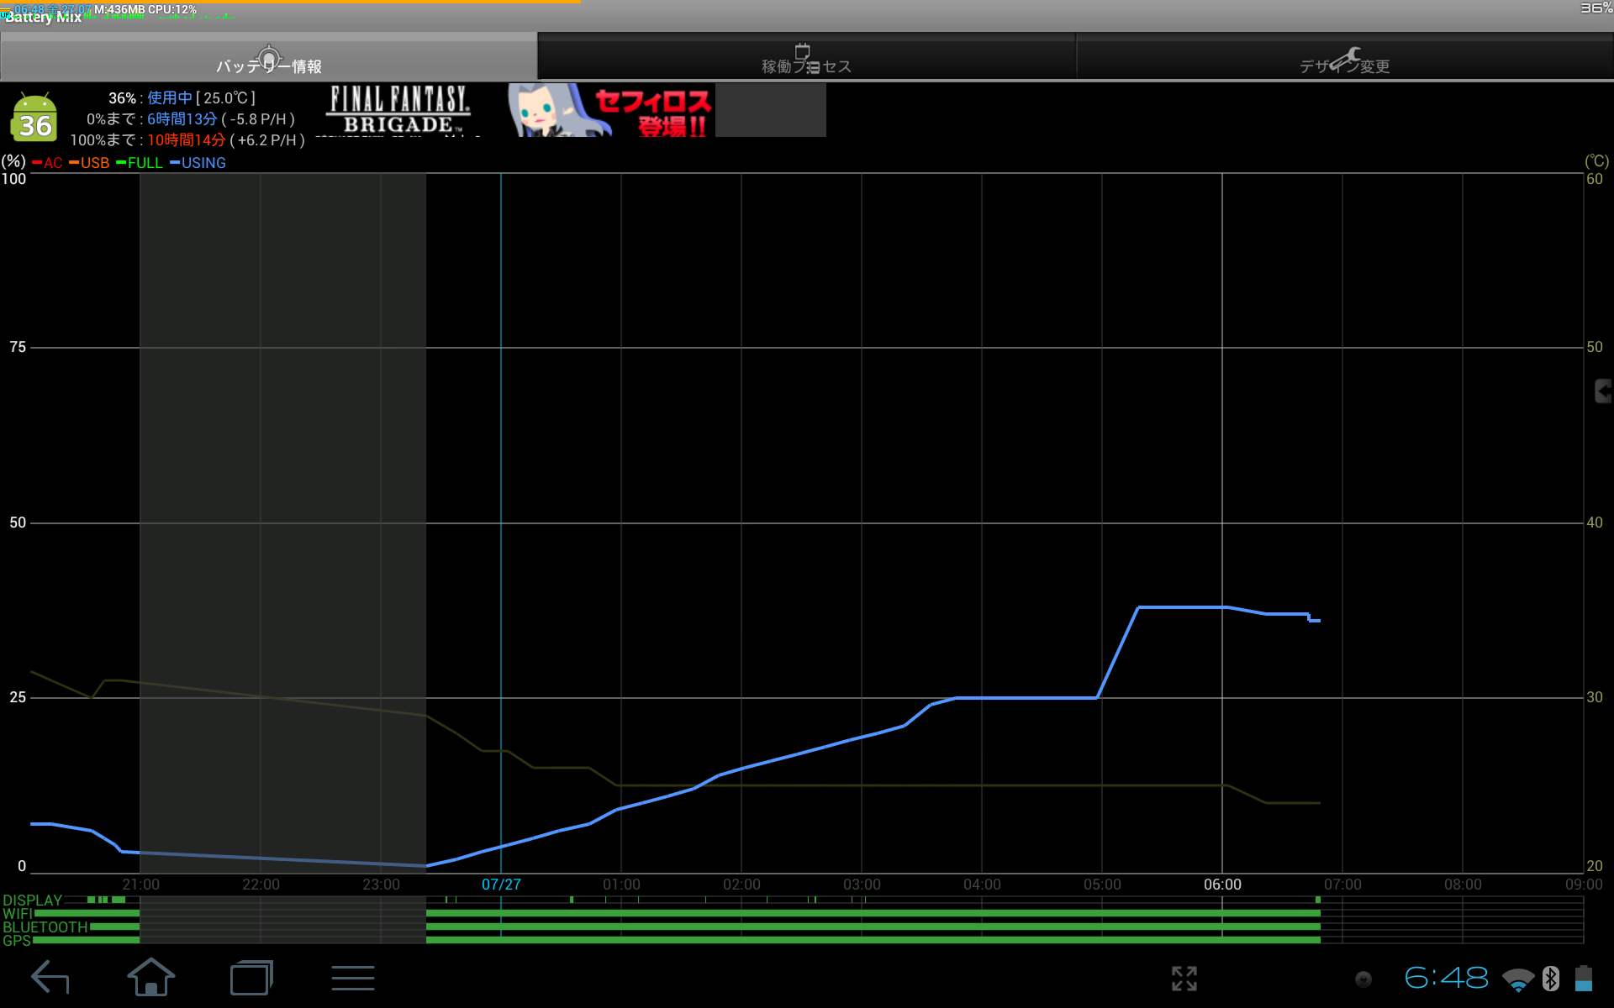The height and width of the screenshot is (1008, 1614).
Task: Switch to the 稼働プロセス tab
Action: click(x=806, y=57)
